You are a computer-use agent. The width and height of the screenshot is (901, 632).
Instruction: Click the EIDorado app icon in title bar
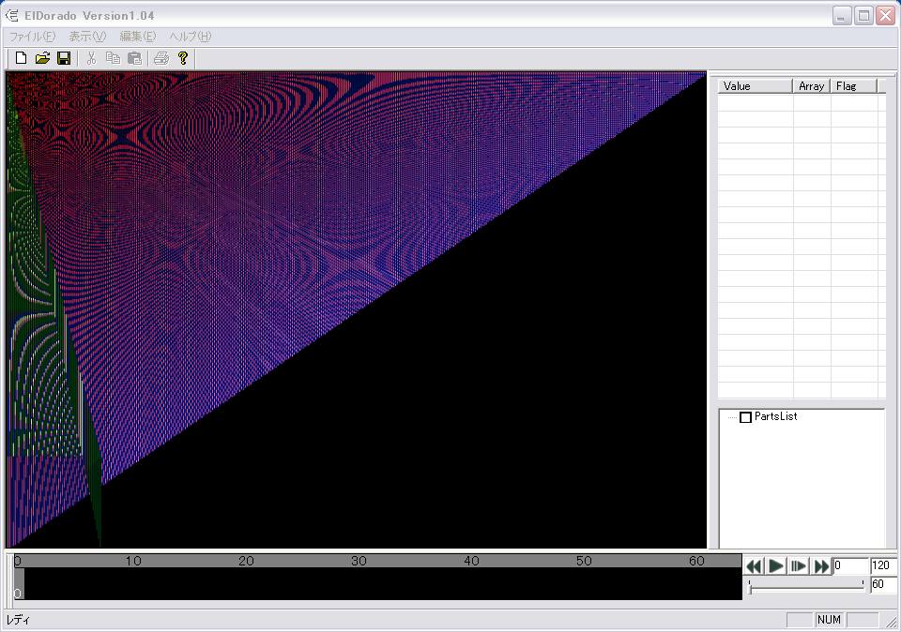(11, 16)
